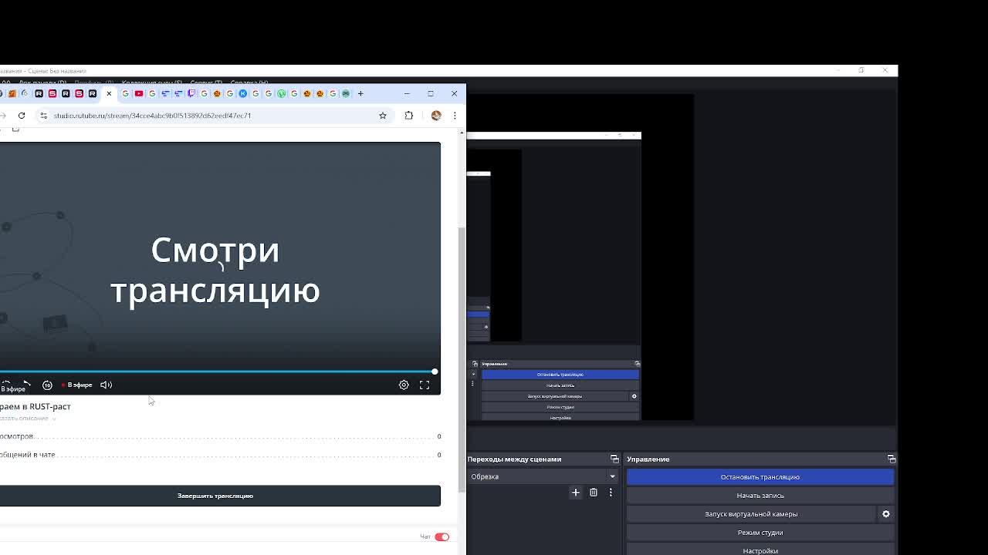988x555 pixels.
Task: Click 'Настройки' in OBS controls
Action: (x=760, y=551)
